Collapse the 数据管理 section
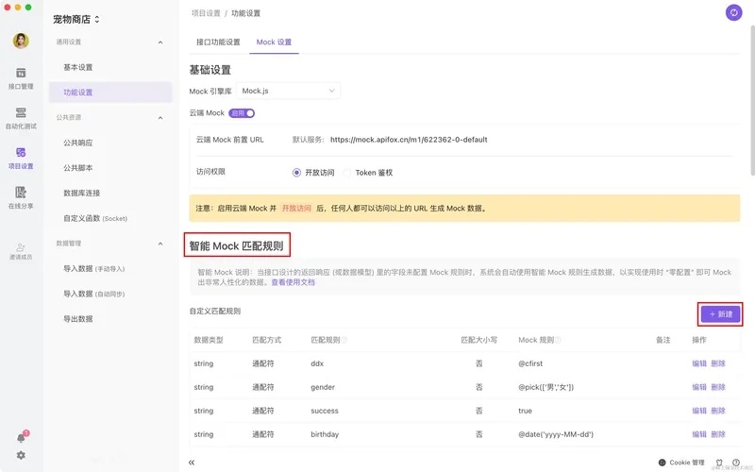Viewport: 755px width, 472px height. coord(160,244)
